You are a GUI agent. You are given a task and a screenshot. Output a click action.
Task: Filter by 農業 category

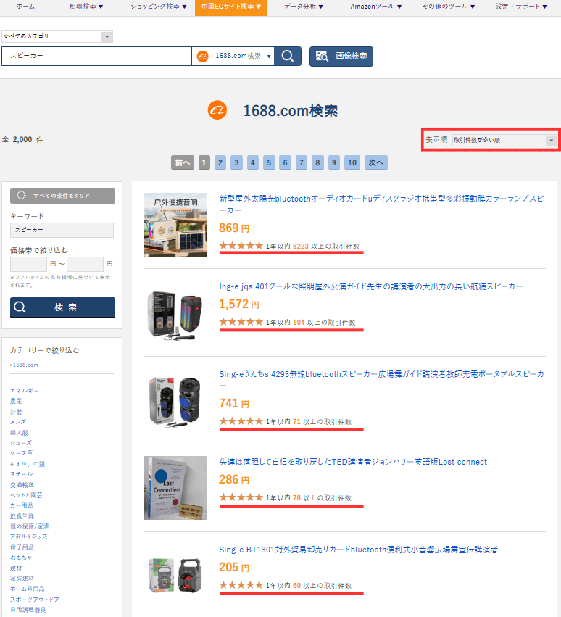coord(16,401)
